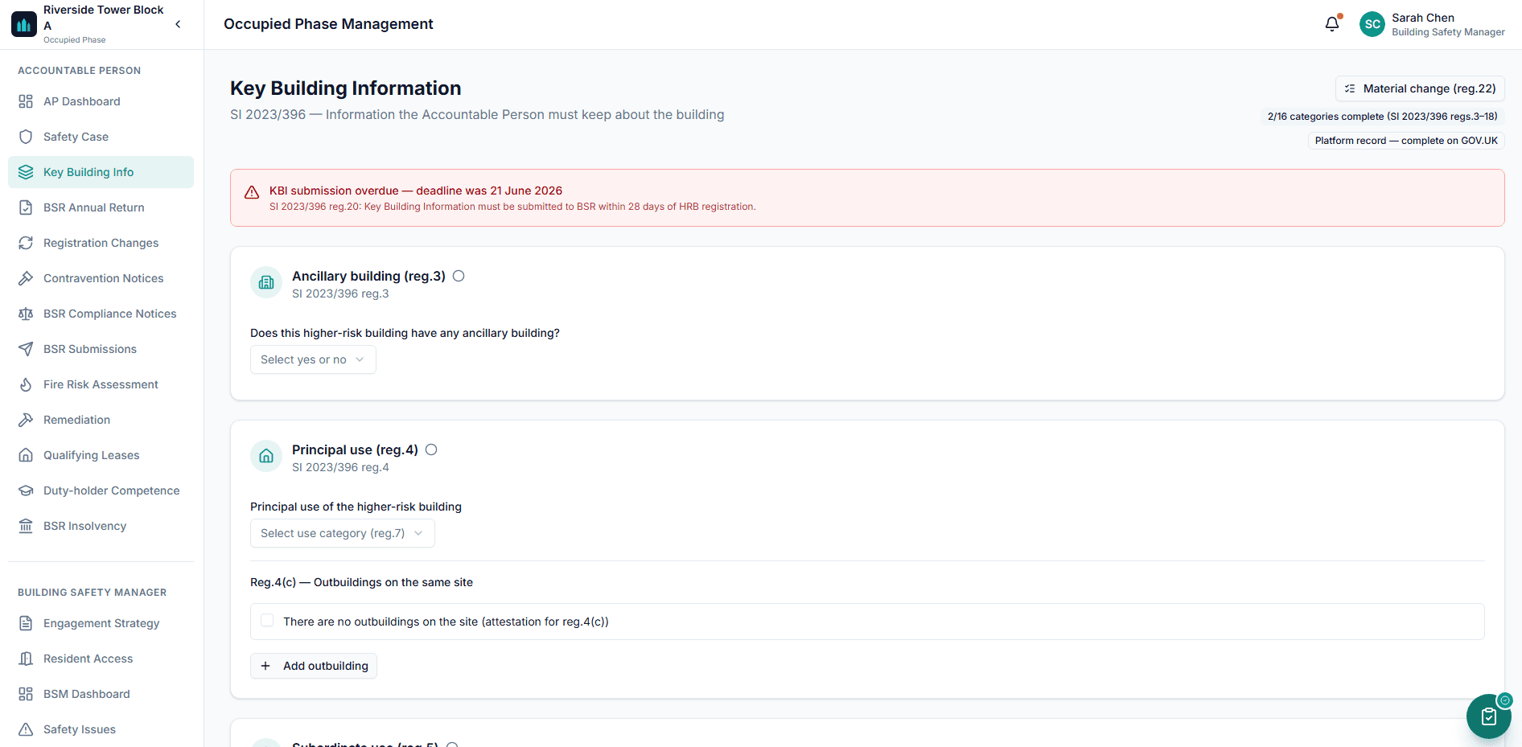This screenshot has height=747, width=1522.
Task: Click the BSR Annual Return document icon
Action: [x=26, y=207]
